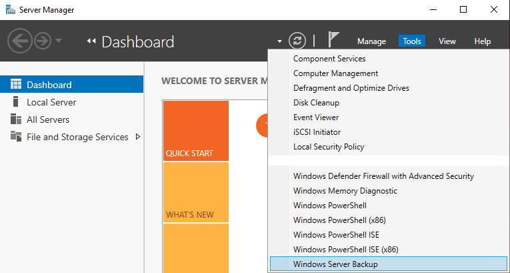The width and height of the screenshot is (510, 273).
Task: Choose Computer Management in Tools menu
Action: pos(335,73)
